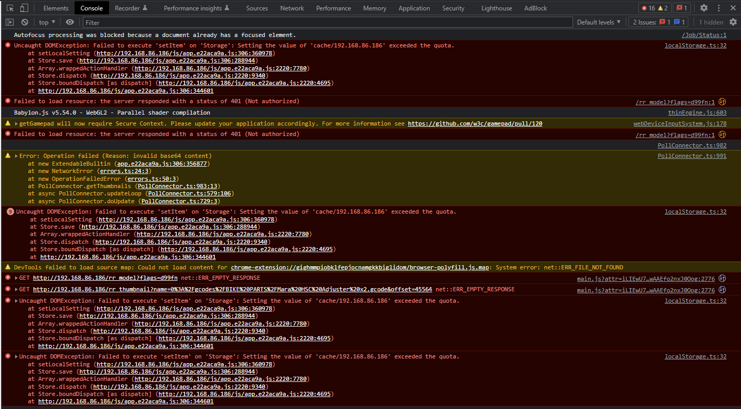Switch to the Sources tab

(257, 8)
